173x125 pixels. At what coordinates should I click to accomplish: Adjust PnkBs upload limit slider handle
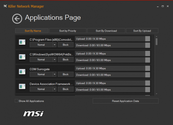tap(148, 54)
